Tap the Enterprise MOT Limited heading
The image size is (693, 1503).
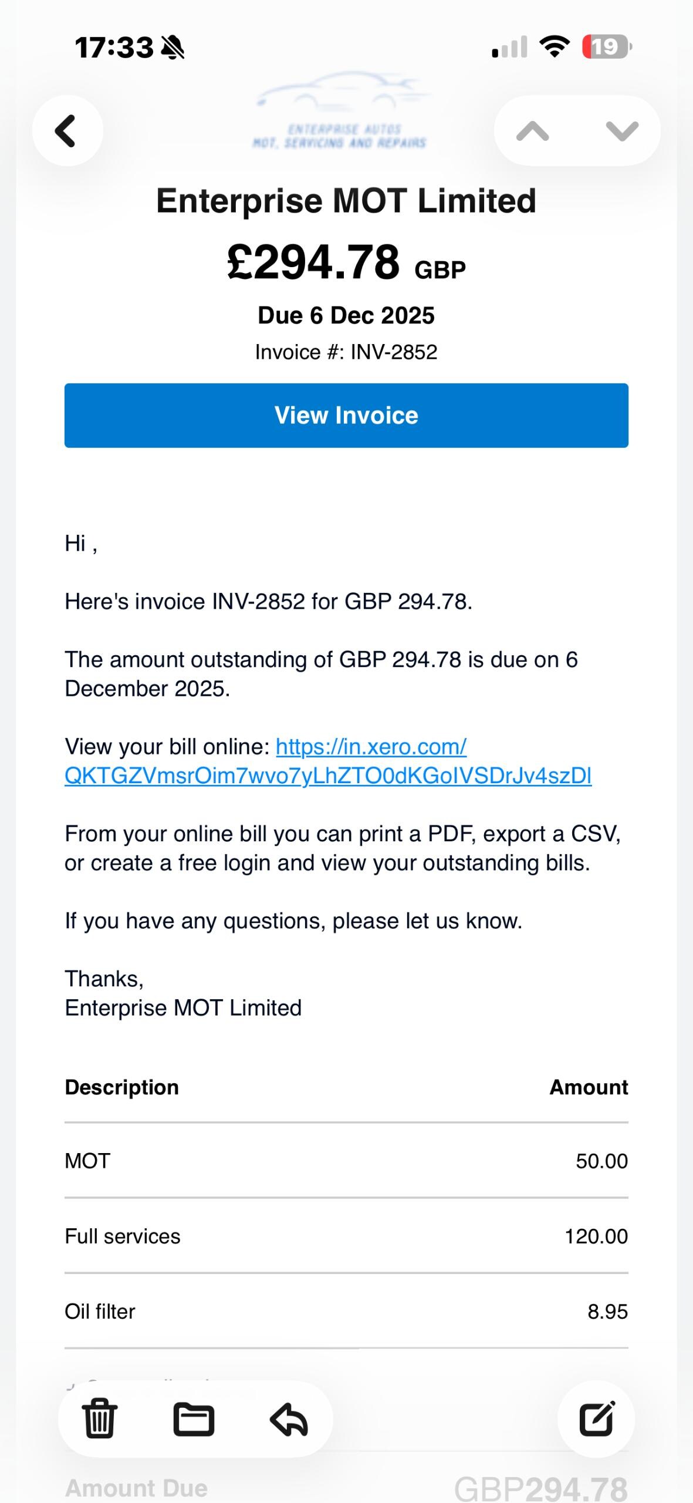pyautogui.click(x=346, y=201)
